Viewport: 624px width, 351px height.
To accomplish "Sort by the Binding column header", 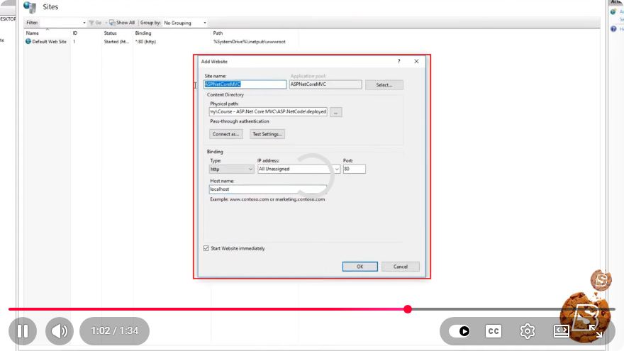I will pos(143,33).
